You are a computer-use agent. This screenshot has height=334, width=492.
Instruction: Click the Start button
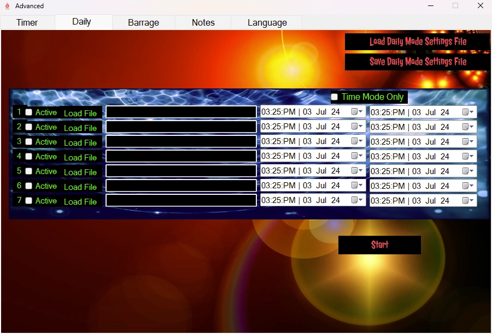pos(379,244)
